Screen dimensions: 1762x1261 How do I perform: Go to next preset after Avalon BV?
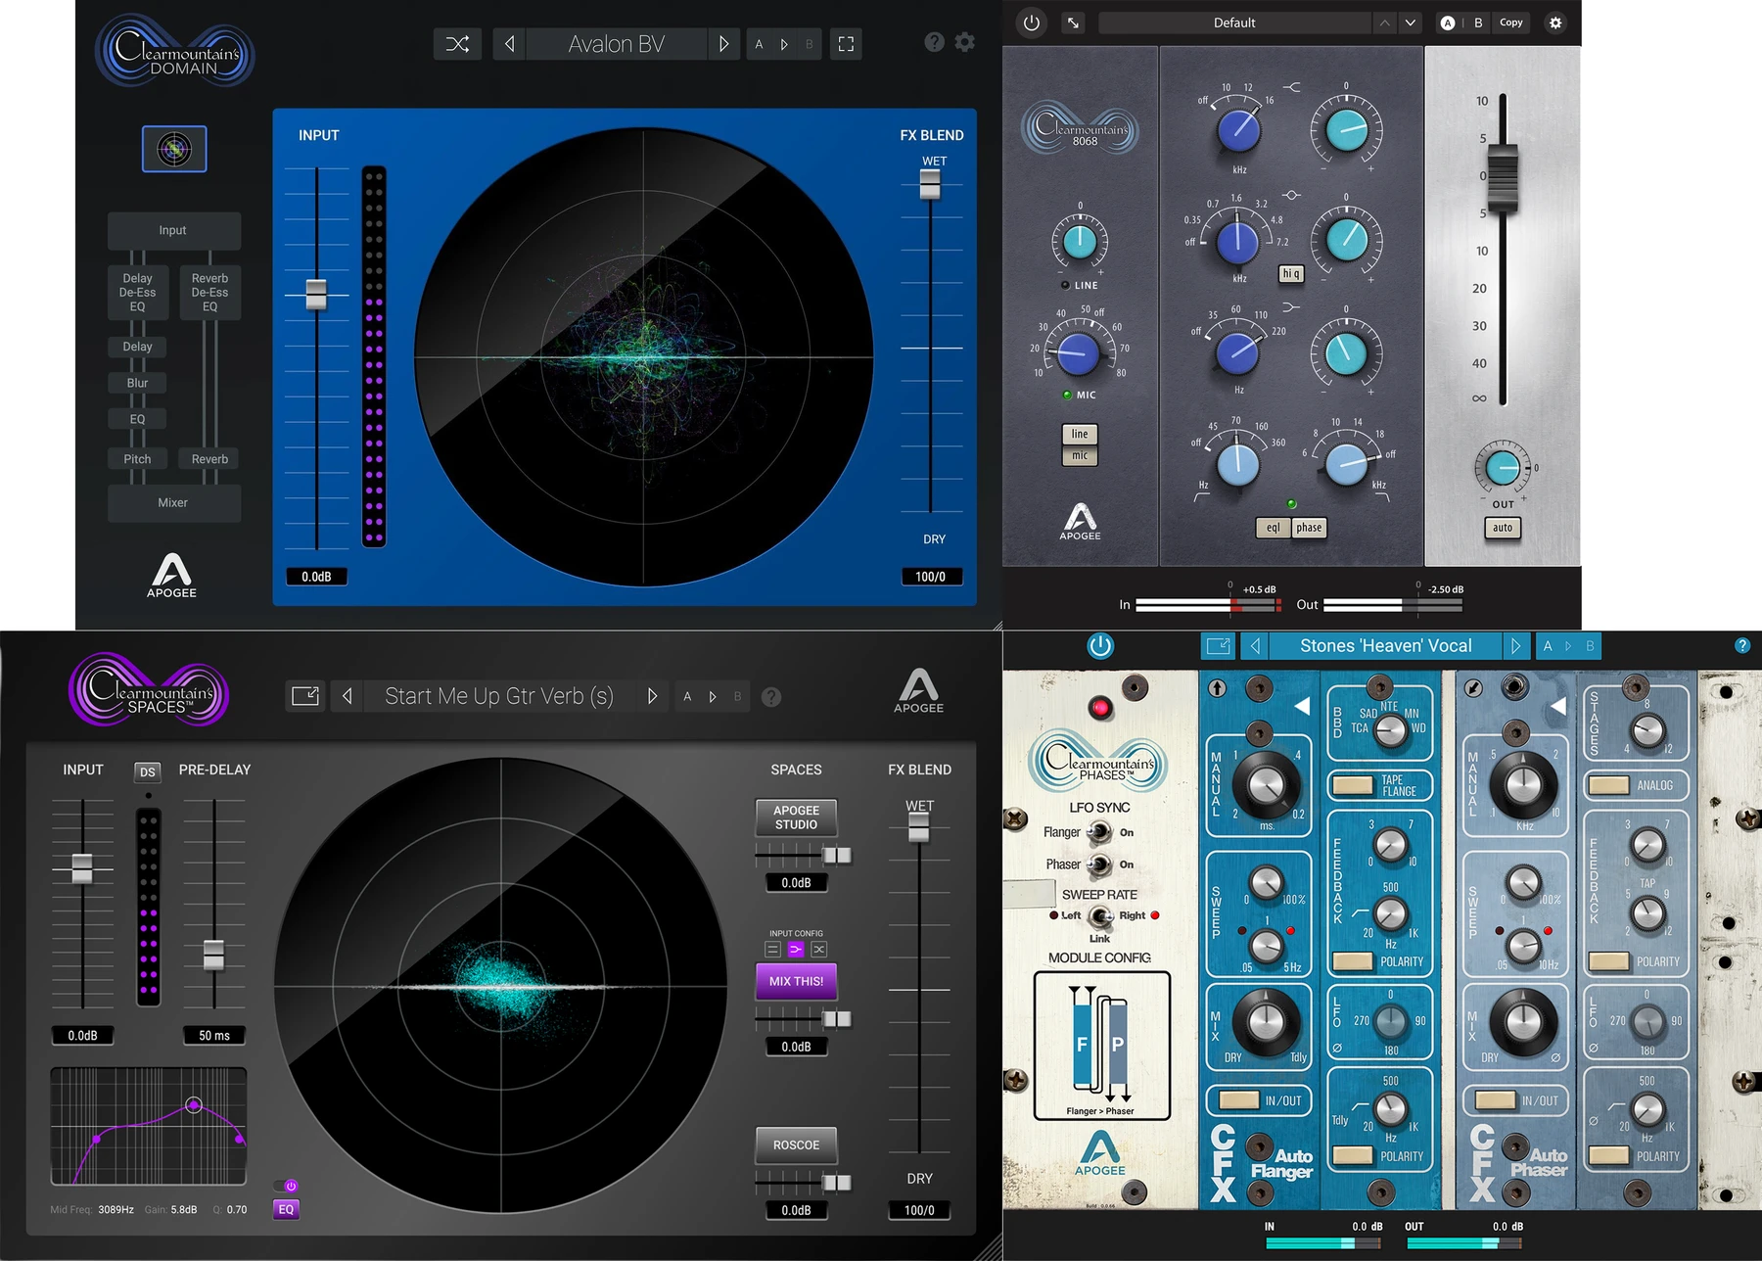[723, 44]
